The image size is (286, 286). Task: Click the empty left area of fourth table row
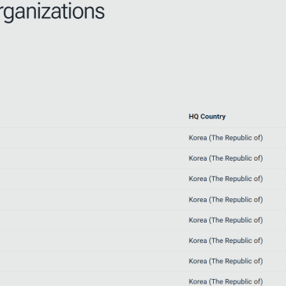coord(92,200)
